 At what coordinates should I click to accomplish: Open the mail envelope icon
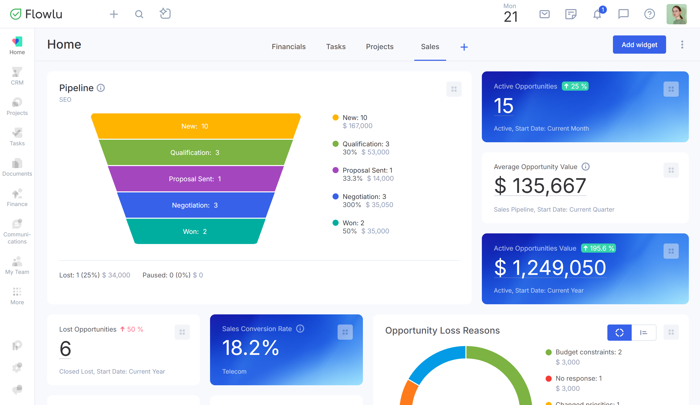click(x=544, y=14)
